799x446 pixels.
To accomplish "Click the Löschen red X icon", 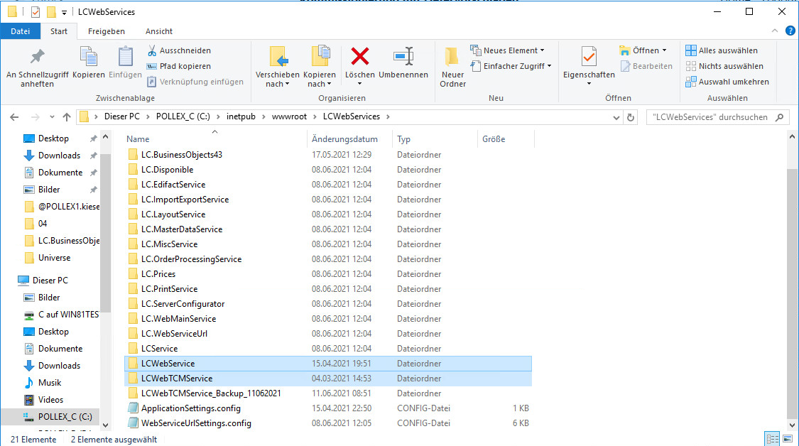I will click(x=360, y=57).
